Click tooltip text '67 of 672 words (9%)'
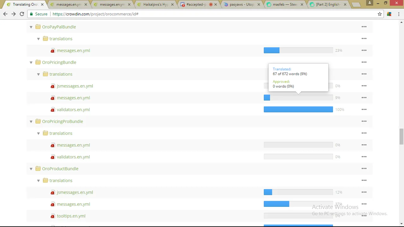The image size is (404, 227). 290,74
